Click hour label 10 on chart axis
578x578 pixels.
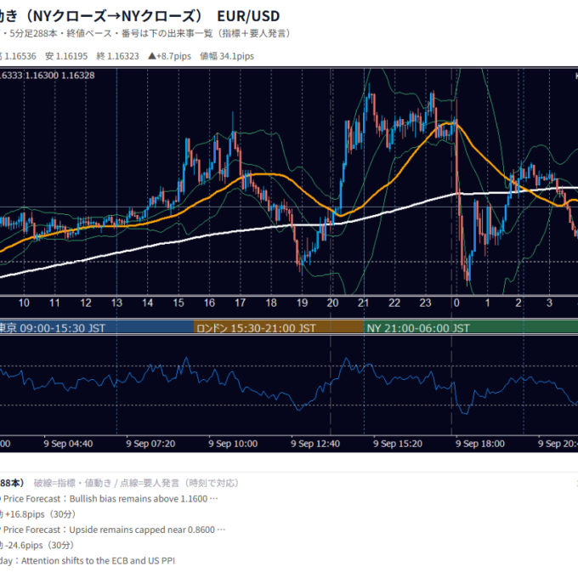tap(24, 303)
